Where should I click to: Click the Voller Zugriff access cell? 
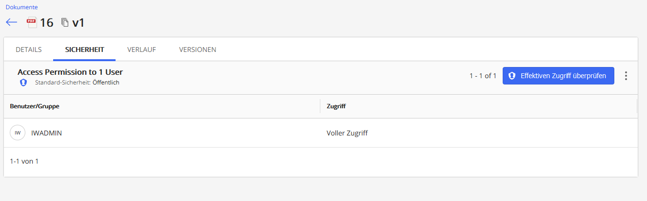[x=347, y=133]
